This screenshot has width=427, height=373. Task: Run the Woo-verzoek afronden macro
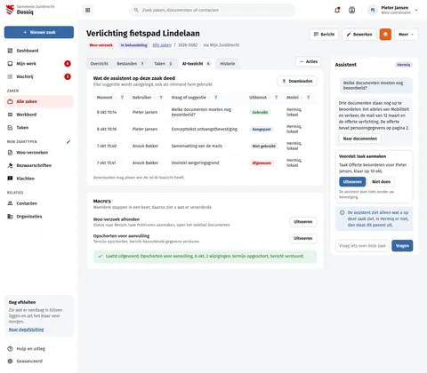[303, 222]
